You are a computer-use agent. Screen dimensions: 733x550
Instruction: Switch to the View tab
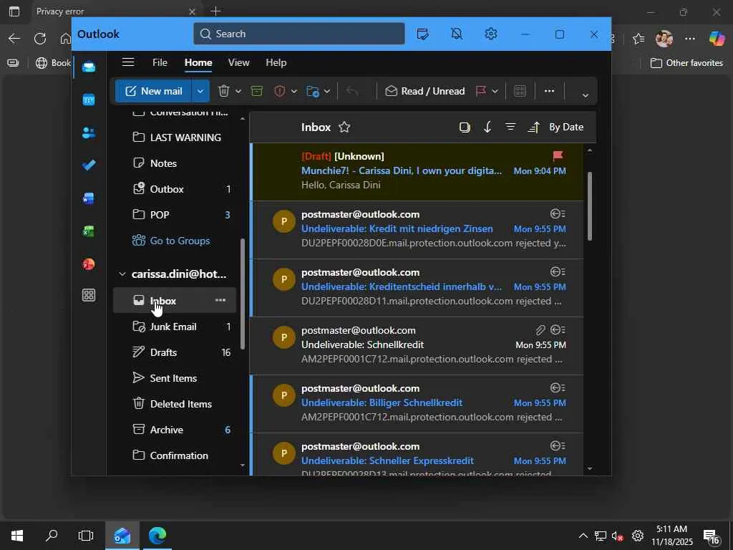pyautogui.click(x=238, y=62)
